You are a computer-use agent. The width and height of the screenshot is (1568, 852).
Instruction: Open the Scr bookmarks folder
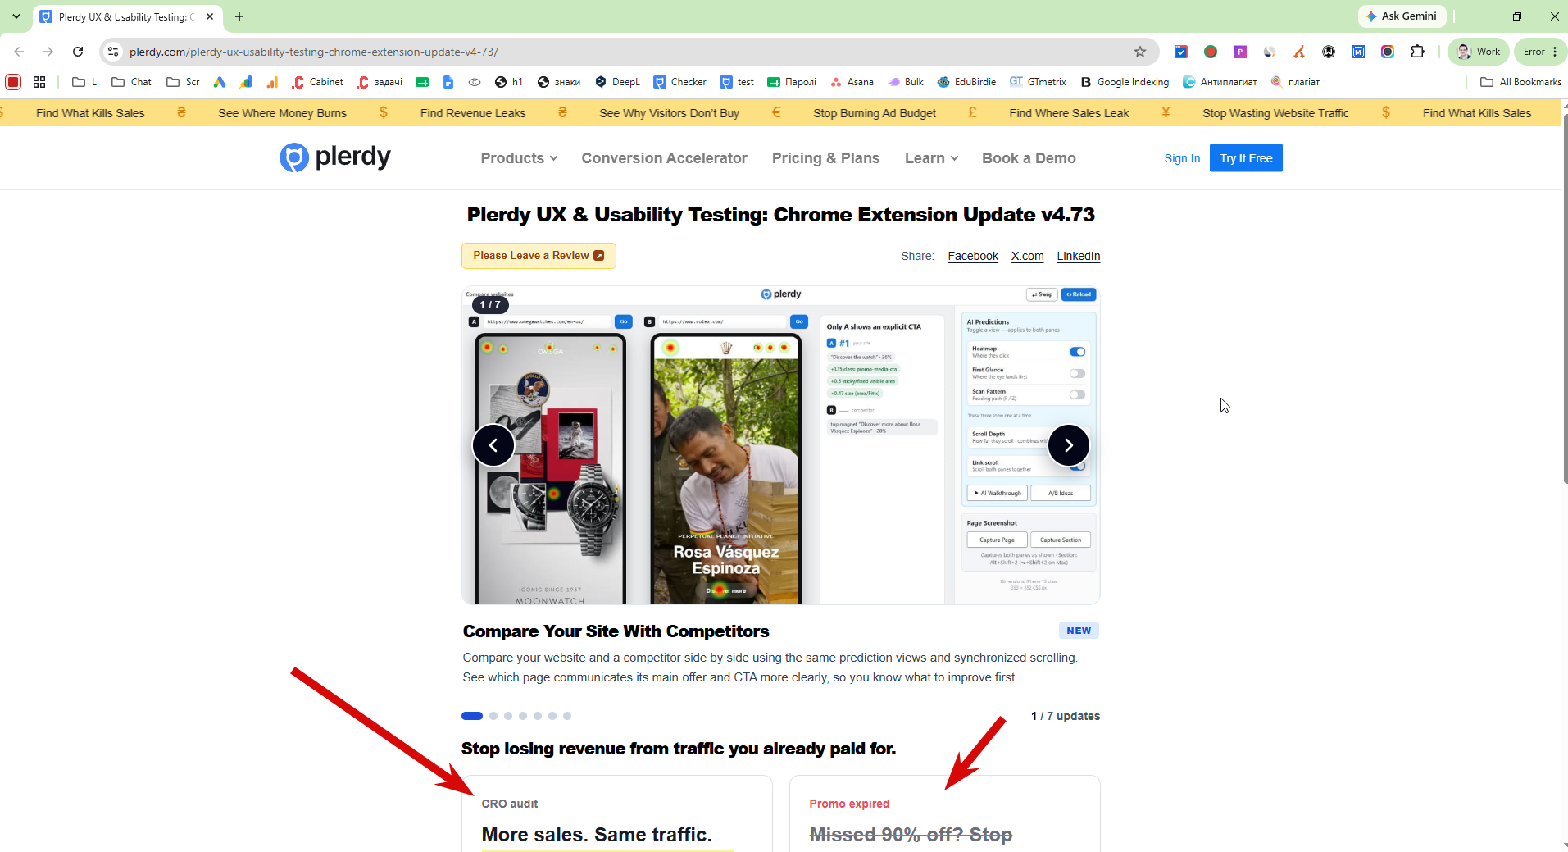pyautogui.click(x=183, y=82)
